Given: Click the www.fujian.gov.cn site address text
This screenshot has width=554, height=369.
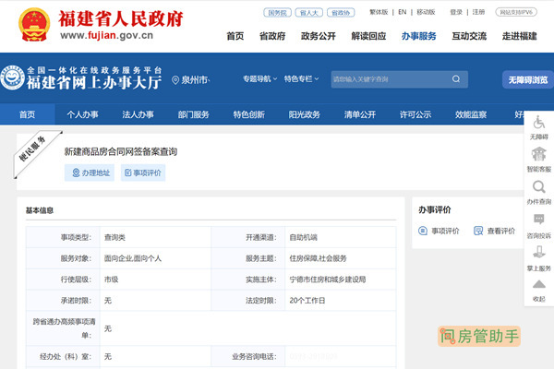Looking at the screenshot, I should point(107,35).
